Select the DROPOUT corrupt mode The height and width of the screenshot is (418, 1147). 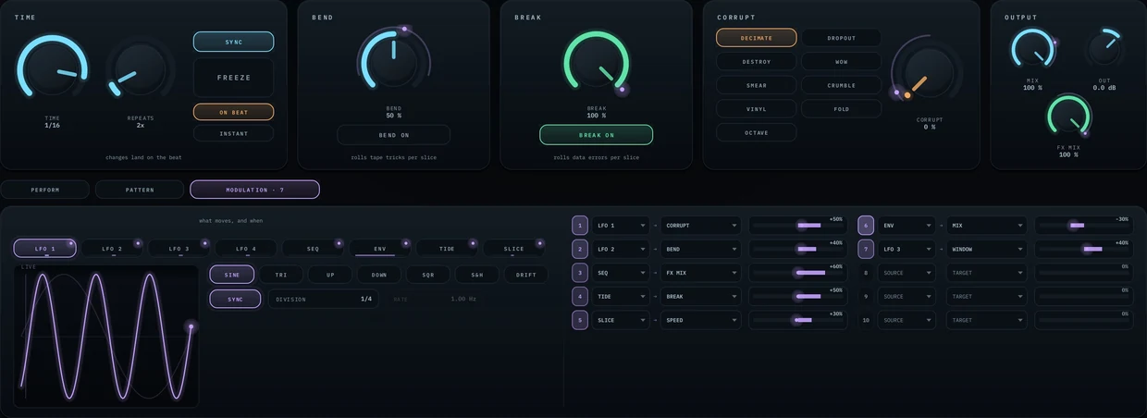pyautogui.click(x=841, y=38)
